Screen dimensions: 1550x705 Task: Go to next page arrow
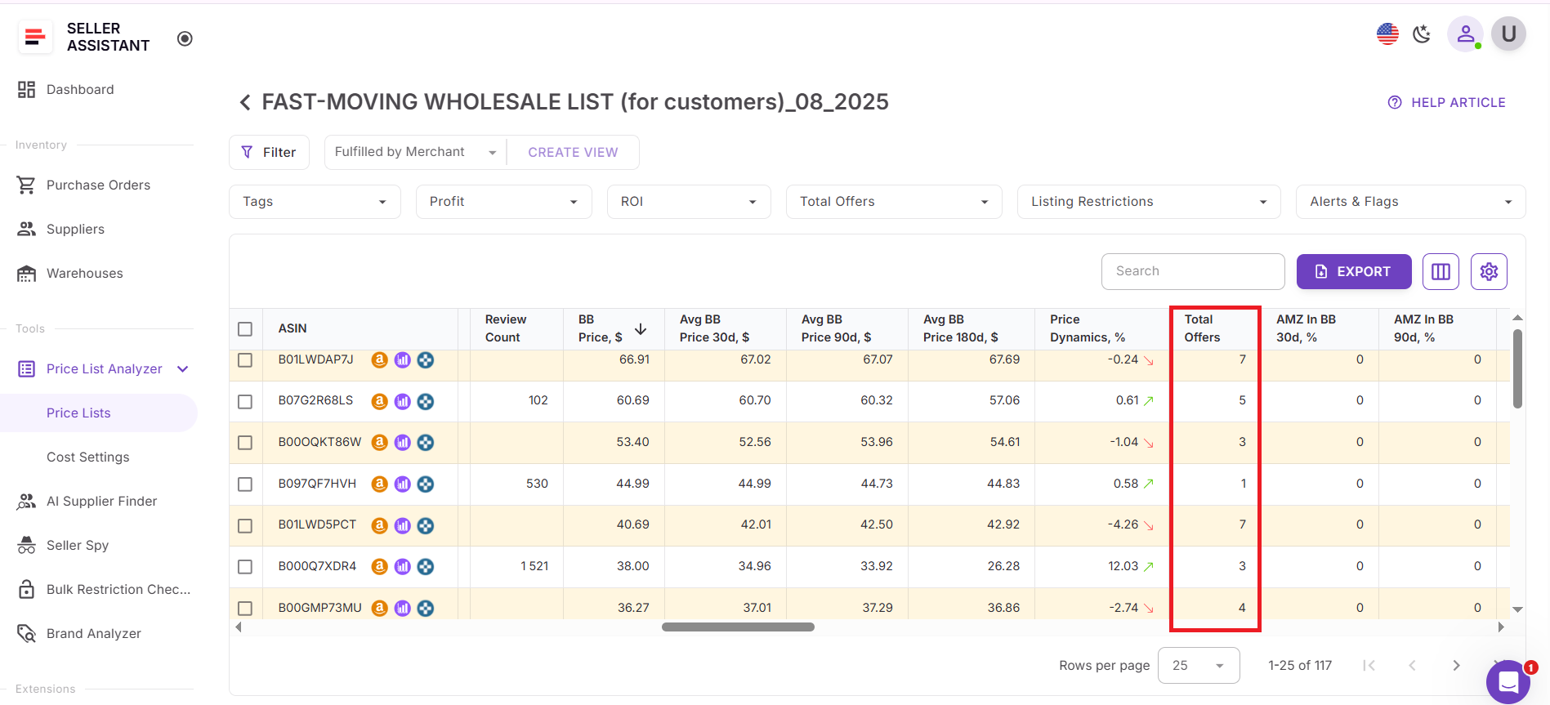1456,666
